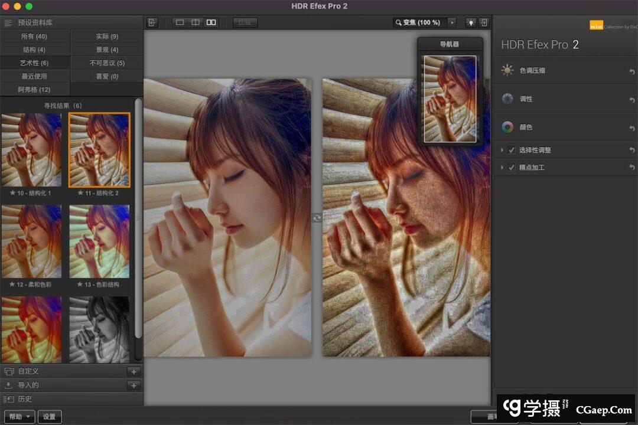Image resolution: width=638 pixels, height=425 pixels.
Task: Open the 历史 panel
Action: (x=25, y=399)
